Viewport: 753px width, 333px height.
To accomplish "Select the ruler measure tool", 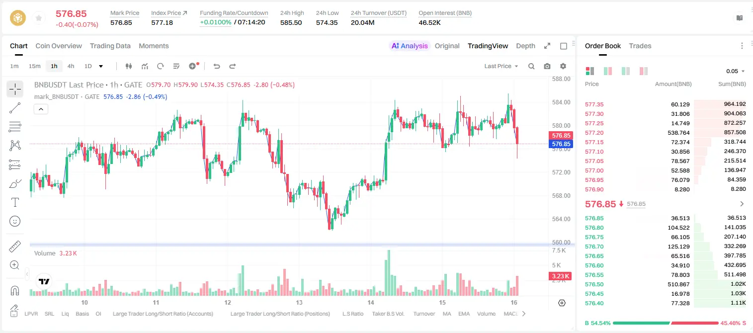I will [x=15, y=247].
